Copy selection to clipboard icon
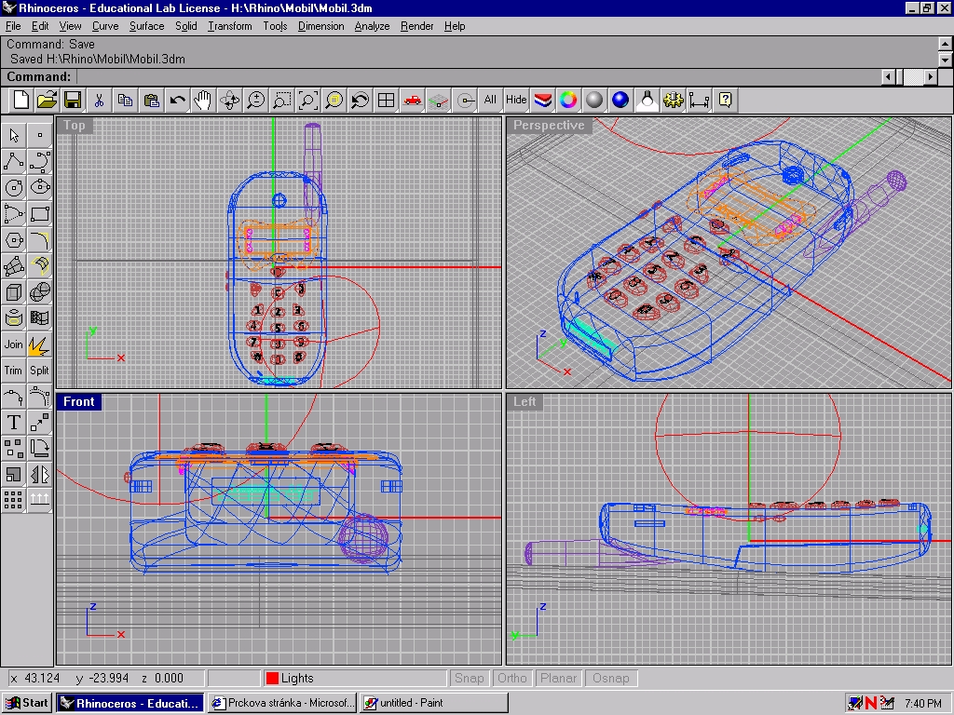 tap(126, 101)
